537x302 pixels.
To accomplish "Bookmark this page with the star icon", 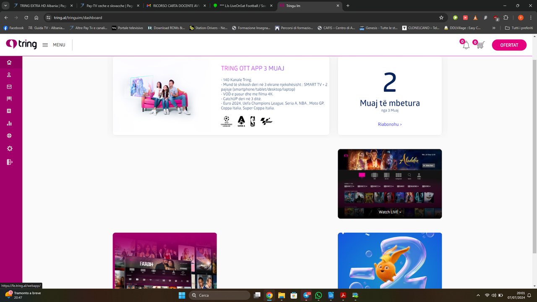I will pos(441,18).
